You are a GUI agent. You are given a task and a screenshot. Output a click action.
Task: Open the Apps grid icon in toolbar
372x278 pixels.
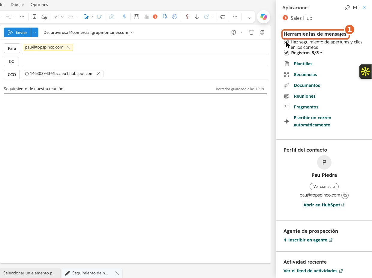(x=136, y=17)
